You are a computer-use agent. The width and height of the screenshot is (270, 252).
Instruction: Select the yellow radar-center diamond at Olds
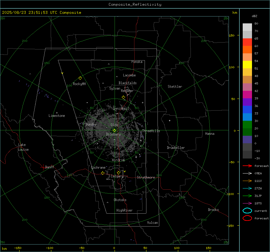[x=114, y=130]
